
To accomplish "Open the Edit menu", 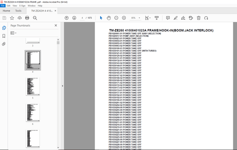I will click(8, 6).
